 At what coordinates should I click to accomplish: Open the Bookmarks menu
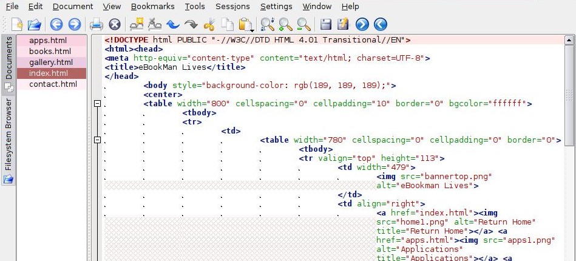click(152, 7)
